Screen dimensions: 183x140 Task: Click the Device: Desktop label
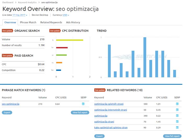(x=40, y=15)
